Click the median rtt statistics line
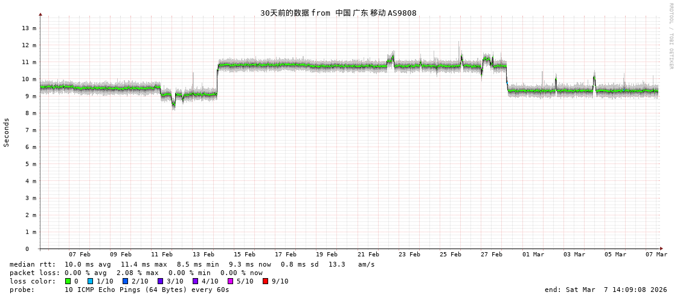This screenshot has width=677, height=298. [192, 264]
